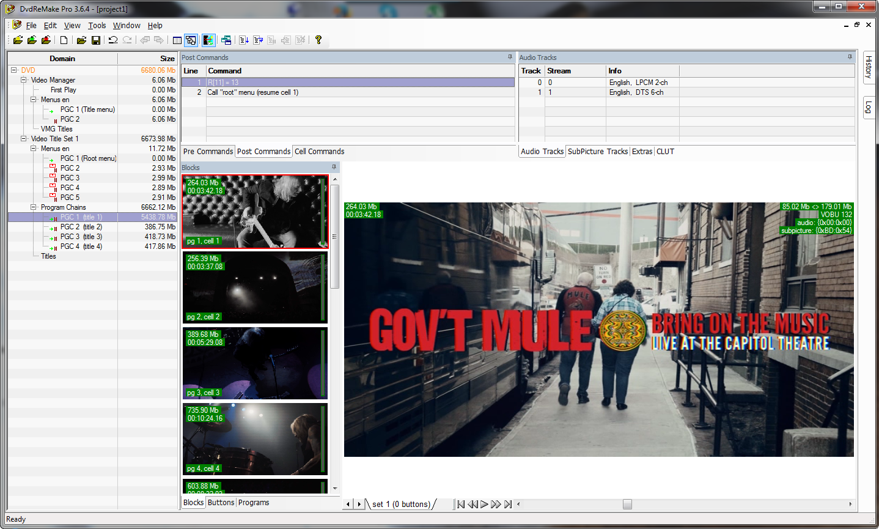Click the New document toolbar icon
The height and width of the screenshot is (529, 879).
coord(64,40)
